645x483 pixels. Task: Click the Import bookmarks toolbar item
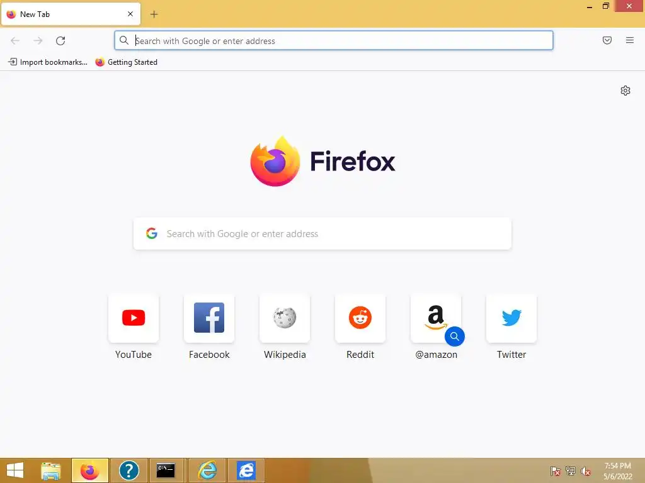48,62
